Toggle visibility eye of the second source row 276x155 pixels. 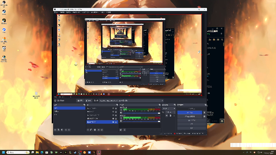coord(113,112)
